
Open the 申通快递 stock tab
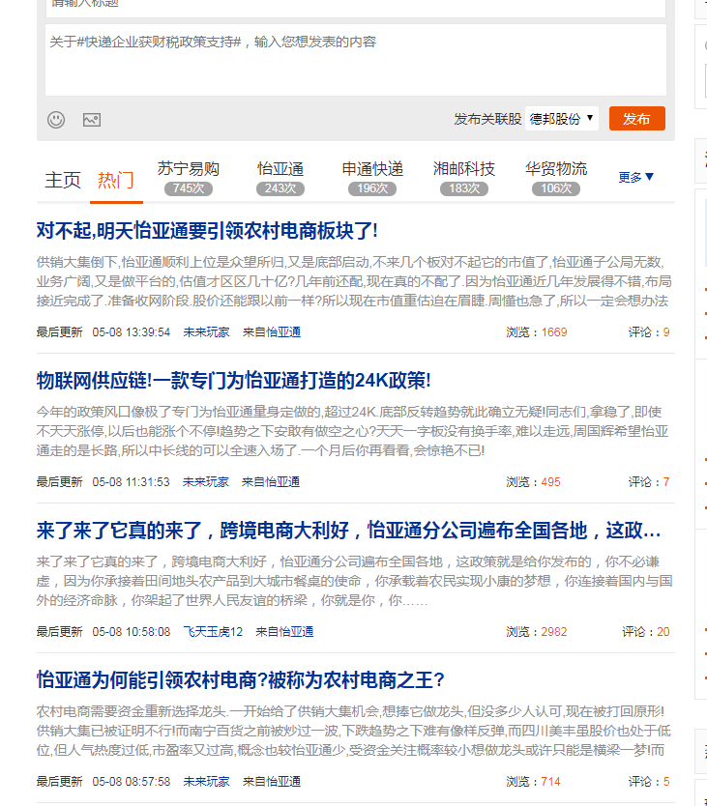point(372,168)
